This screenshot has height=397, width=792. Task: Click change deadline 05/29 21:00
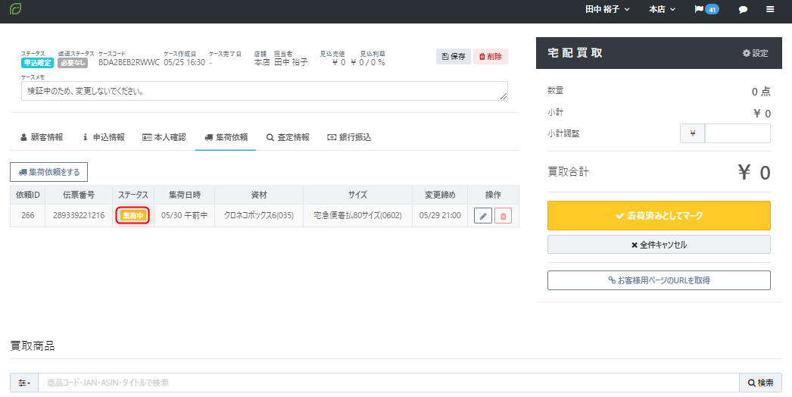[x=440, y=215]
